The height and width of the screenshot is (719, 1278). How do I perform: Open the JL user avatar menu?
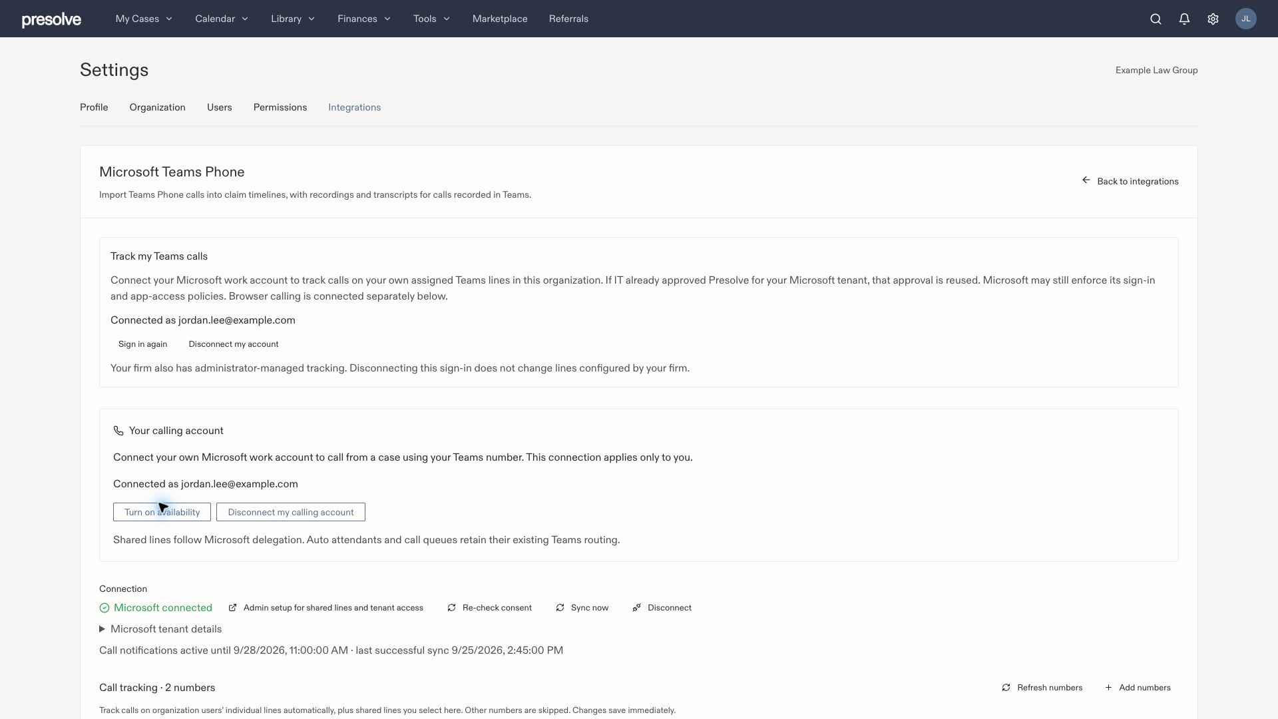pos(1245,19)
